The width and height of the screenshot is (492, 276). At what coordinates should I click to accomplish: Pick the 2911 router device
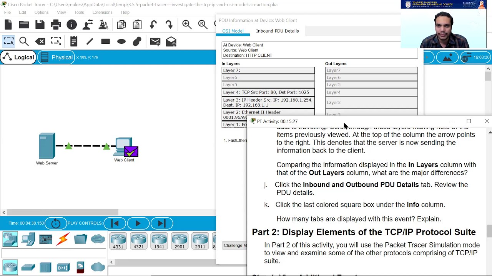[200, 241]
